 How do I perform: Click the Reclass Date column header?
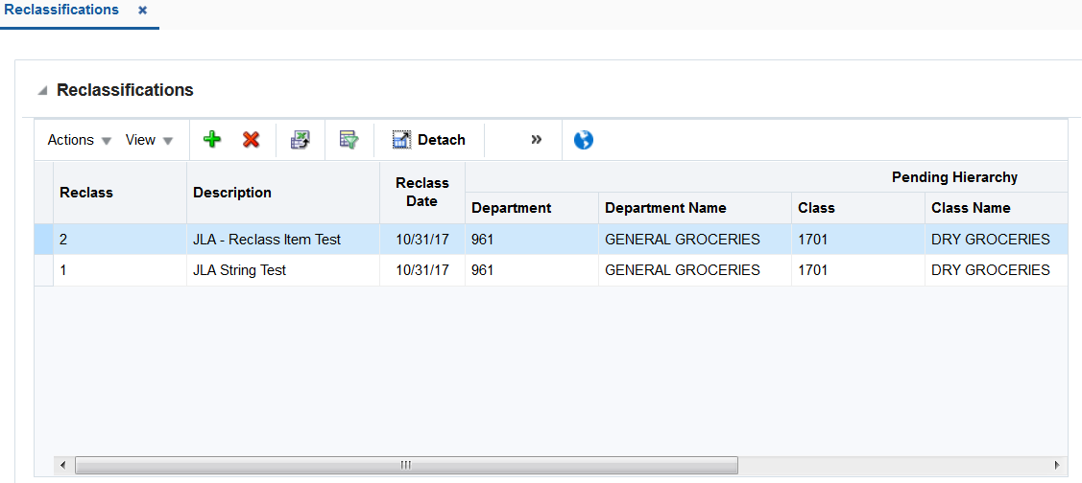[422, 193]
